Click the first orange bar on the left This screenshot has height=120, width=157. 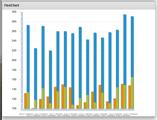pyautogui.click(x=25, y=101)
